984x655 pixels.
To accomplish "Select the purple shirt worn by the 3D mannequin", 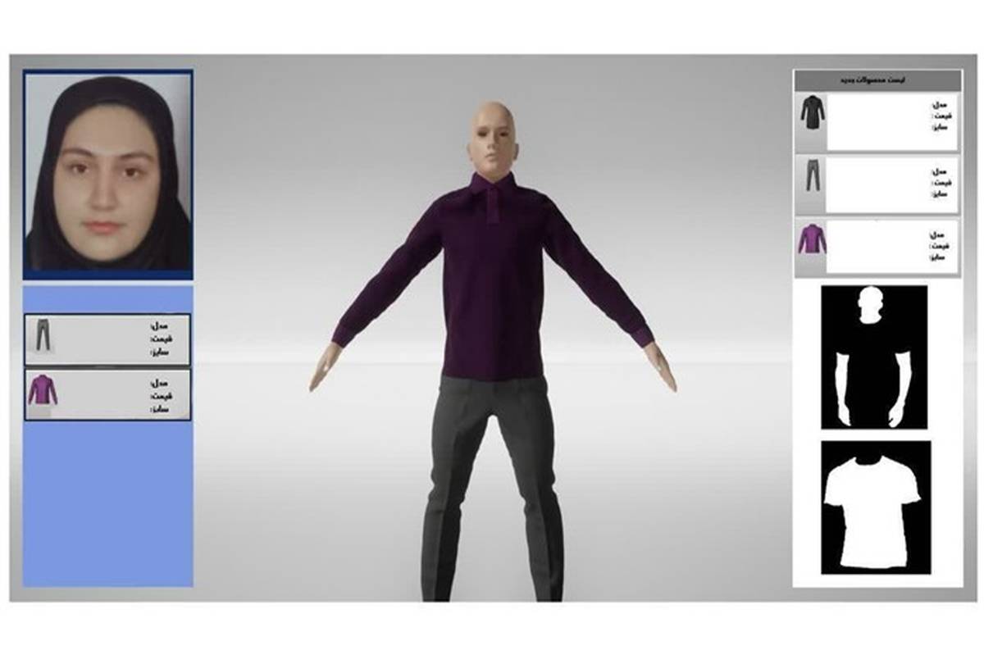I will (492, 279).
